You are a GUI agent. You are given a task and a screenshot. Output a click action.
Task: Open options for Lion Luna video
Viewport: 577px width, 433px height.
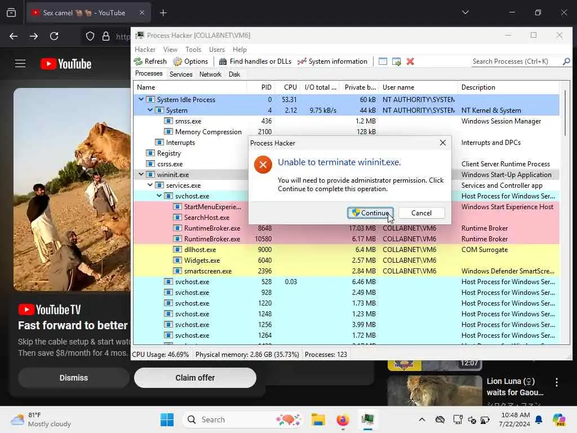point(556,382)
